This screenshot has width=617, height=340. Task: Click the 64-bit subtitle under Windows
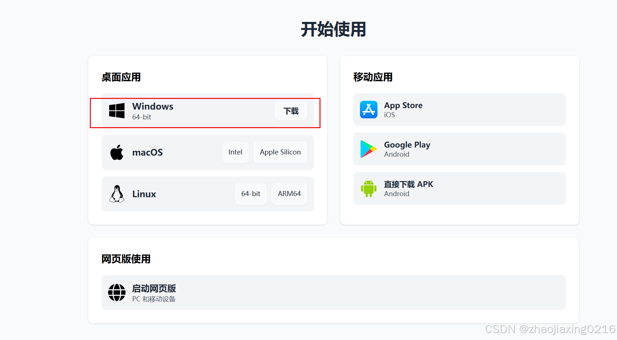coord(142,117)
